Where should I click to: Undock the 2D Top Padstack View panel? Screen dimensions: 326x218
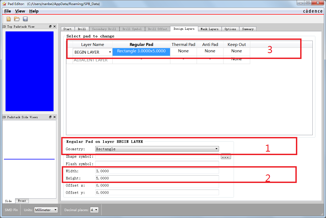(x=50, y=27)
